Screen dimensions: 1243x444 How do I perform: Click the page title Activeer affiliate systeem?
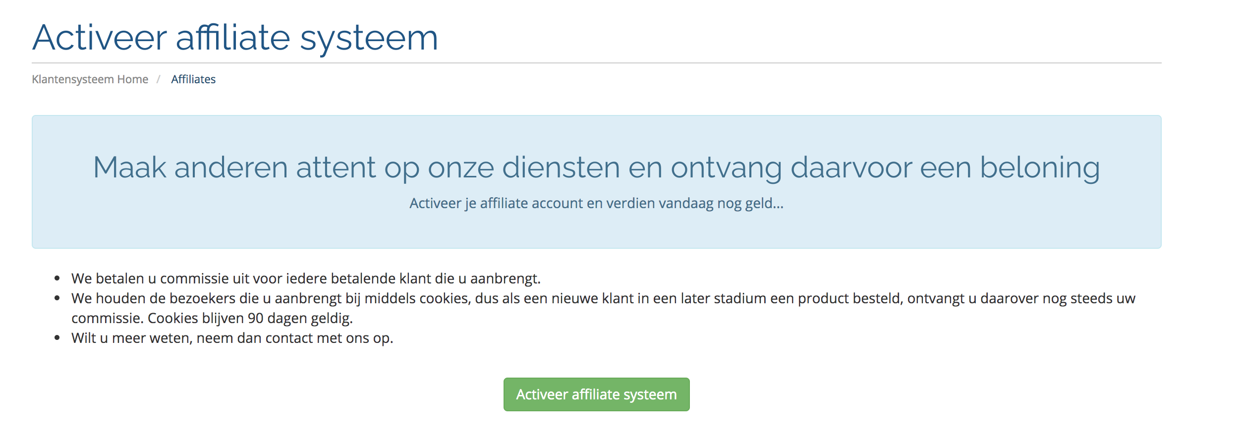coord(235,38)
